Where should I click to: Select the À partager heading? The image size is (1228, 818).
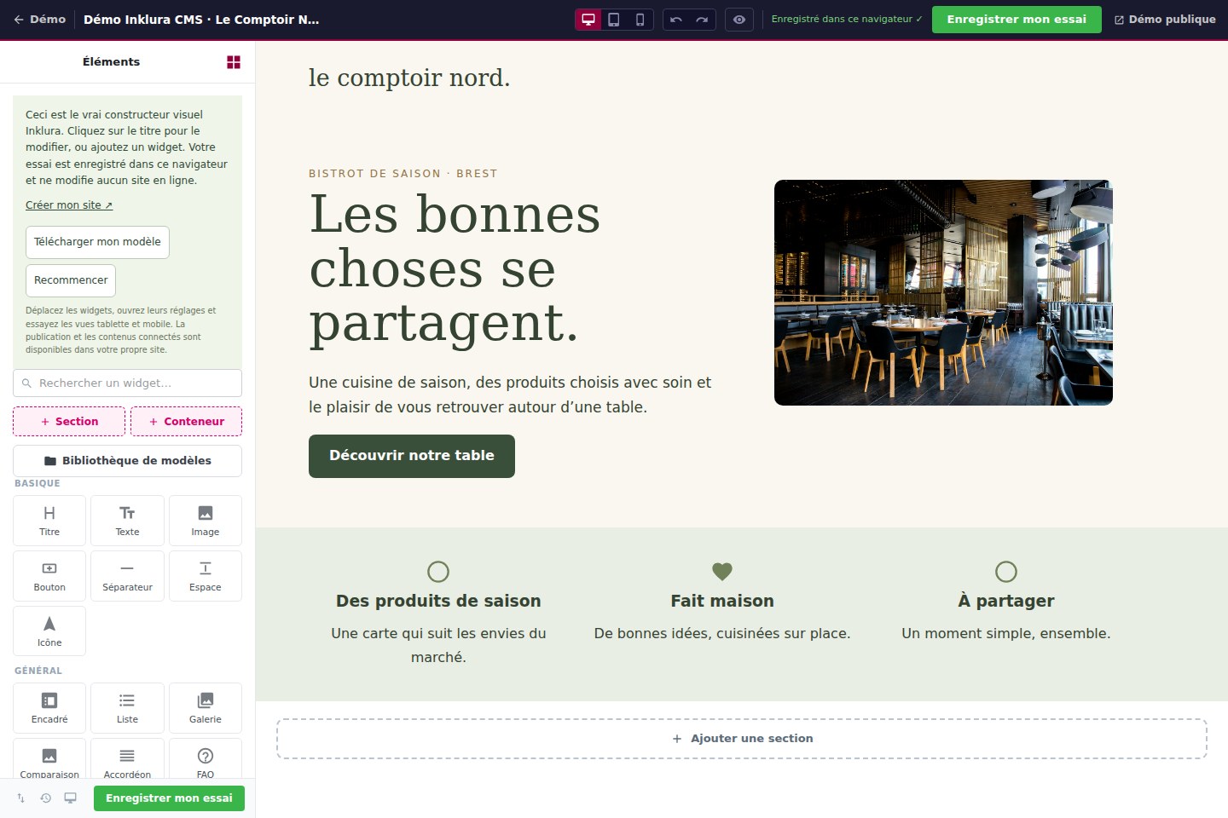coord(1006,601)
